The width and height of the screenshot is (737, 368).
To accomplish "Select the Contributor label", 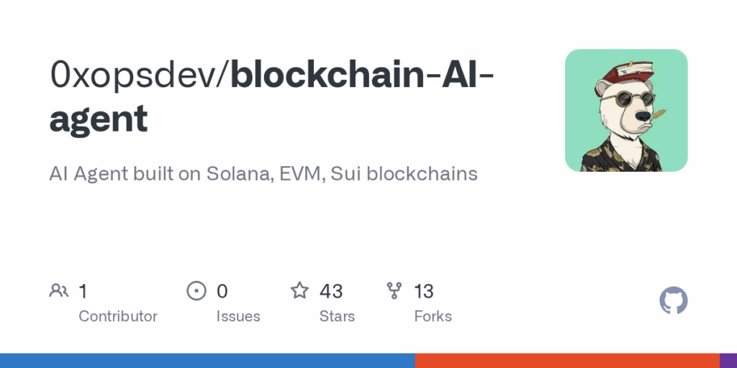I will (x=118, y=316).
